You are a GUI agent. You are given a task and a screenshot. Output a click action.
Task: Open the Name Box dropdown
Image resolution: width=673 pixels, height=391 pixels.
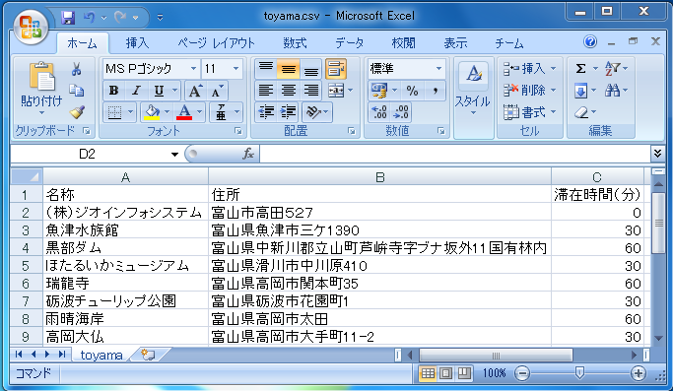[174, 154]
